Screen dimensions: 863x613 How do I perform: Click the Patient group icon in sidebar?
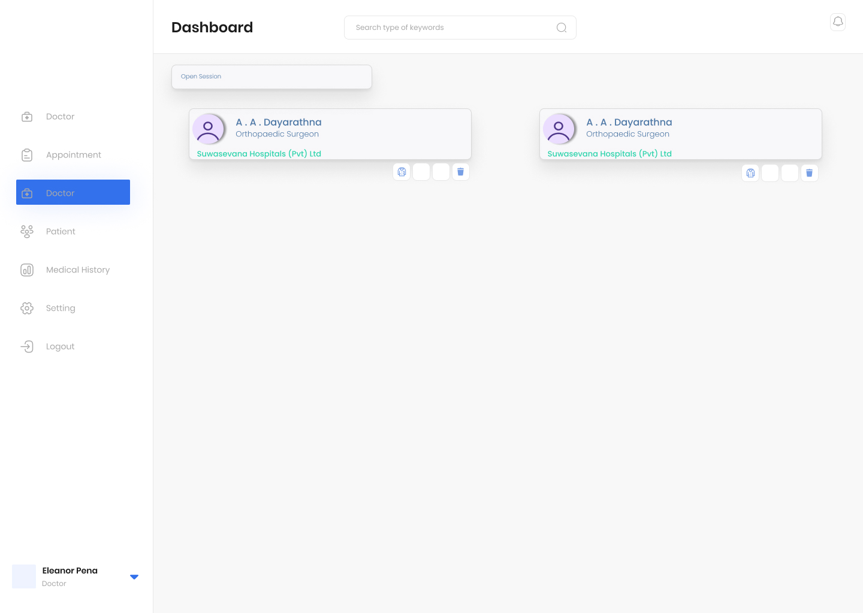point(27,232)
